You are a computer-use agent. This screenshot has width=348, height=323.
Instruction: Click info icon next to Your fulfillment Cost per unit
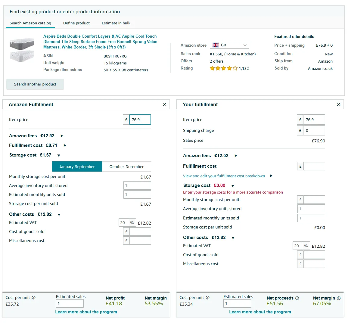pos(208,298)
